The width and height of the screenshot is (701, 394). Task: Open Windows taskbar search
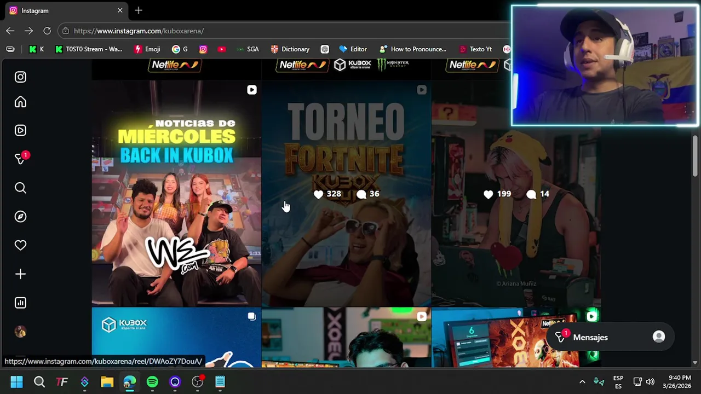pos(39,381)
